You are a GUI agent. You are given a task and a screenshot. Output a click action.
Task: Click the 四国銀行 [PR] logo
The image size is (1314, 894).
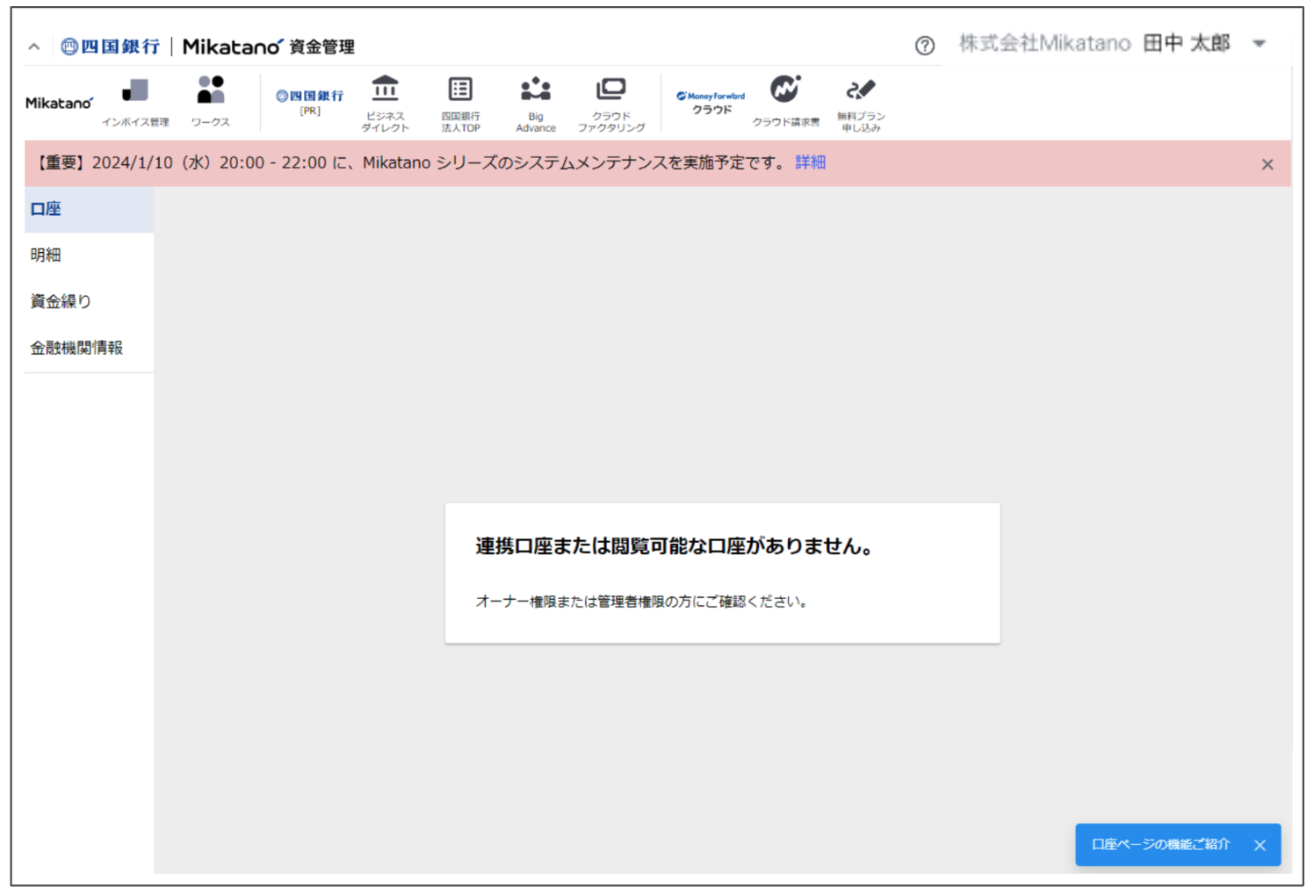tap(310, 102)
